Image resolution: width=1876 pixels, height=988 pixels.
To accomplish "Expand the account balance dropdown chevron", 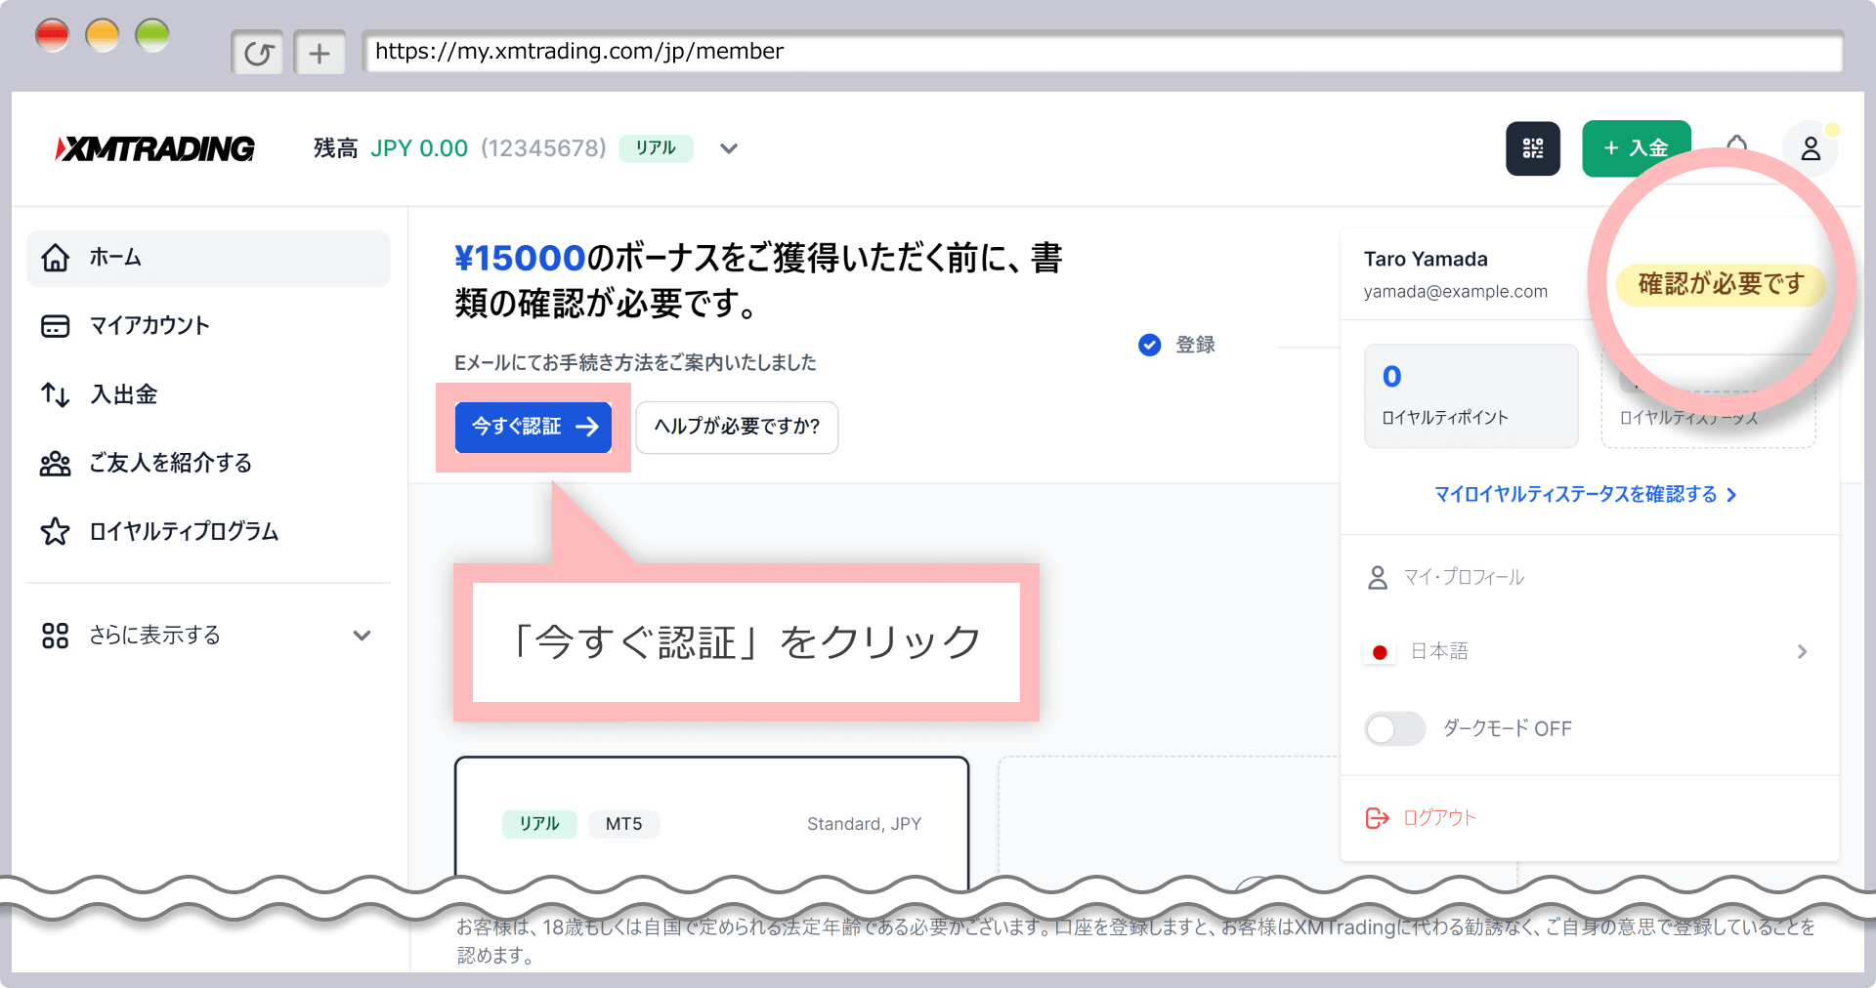I will pyautogui.click(x=728, y=148).
